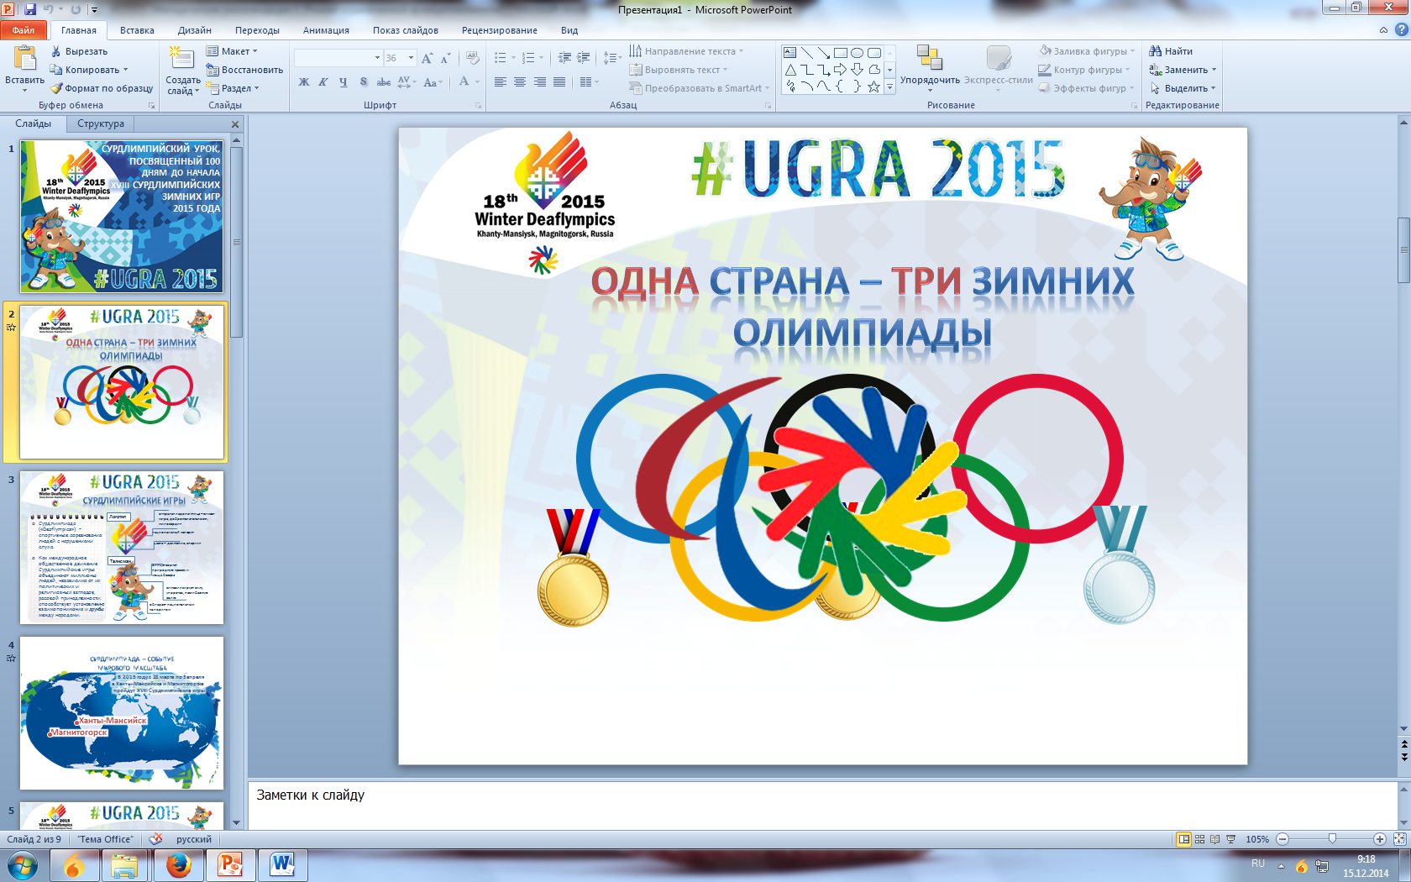Click the Copy (Копировать) button
The width and height of the screenshot is (1411, 882).
pyautogui.click(x=89, y=70)
